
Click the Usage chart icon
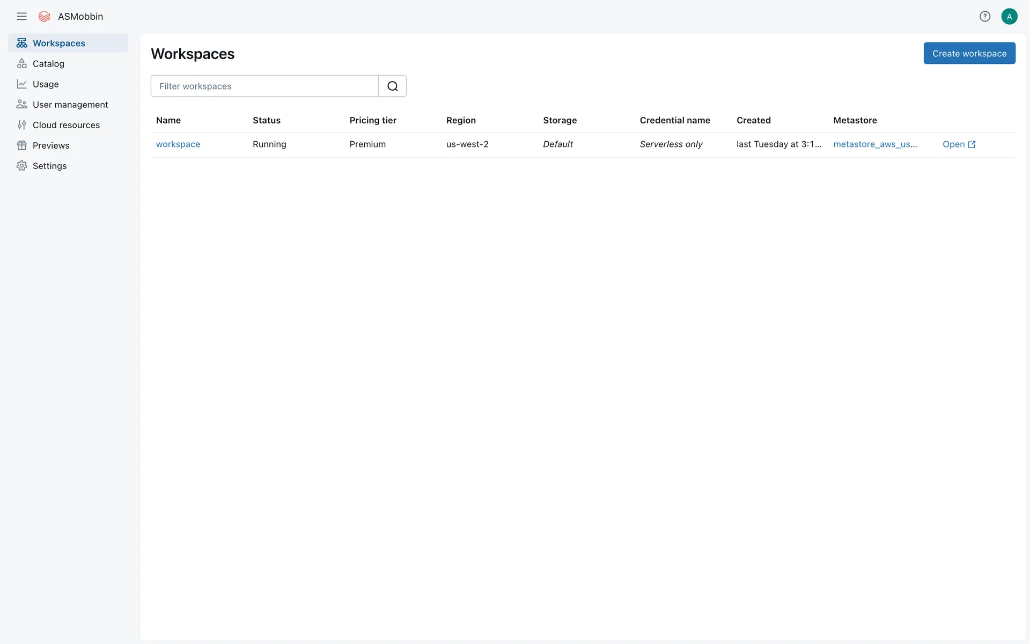pyautogui.click(x=21, y=84)
